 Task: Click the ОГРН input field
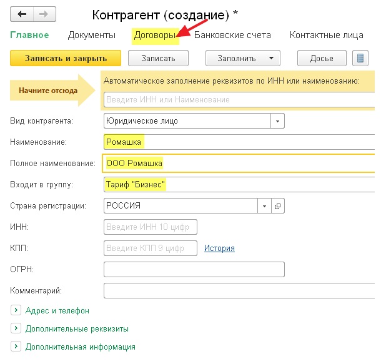point(194,270)
